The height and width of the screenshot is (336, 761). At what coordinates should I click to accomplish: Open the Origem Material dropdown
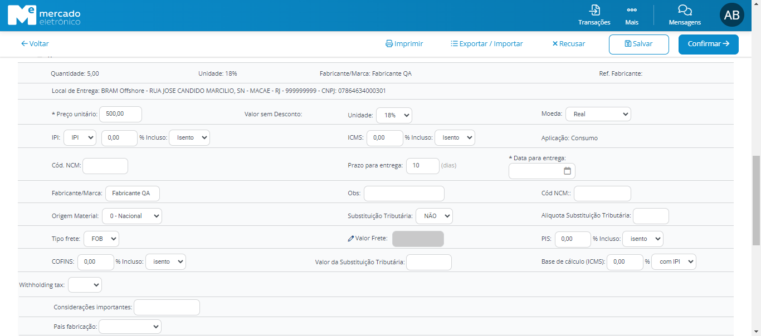(x=131, y=216)
